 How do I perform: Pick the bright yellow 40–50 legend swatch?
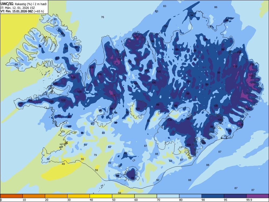(101, 196)
